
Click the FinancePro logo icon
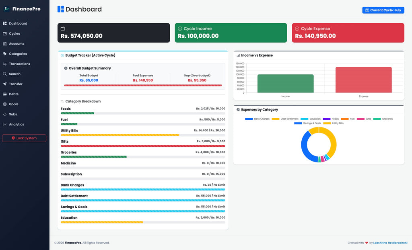pos(6,9)
